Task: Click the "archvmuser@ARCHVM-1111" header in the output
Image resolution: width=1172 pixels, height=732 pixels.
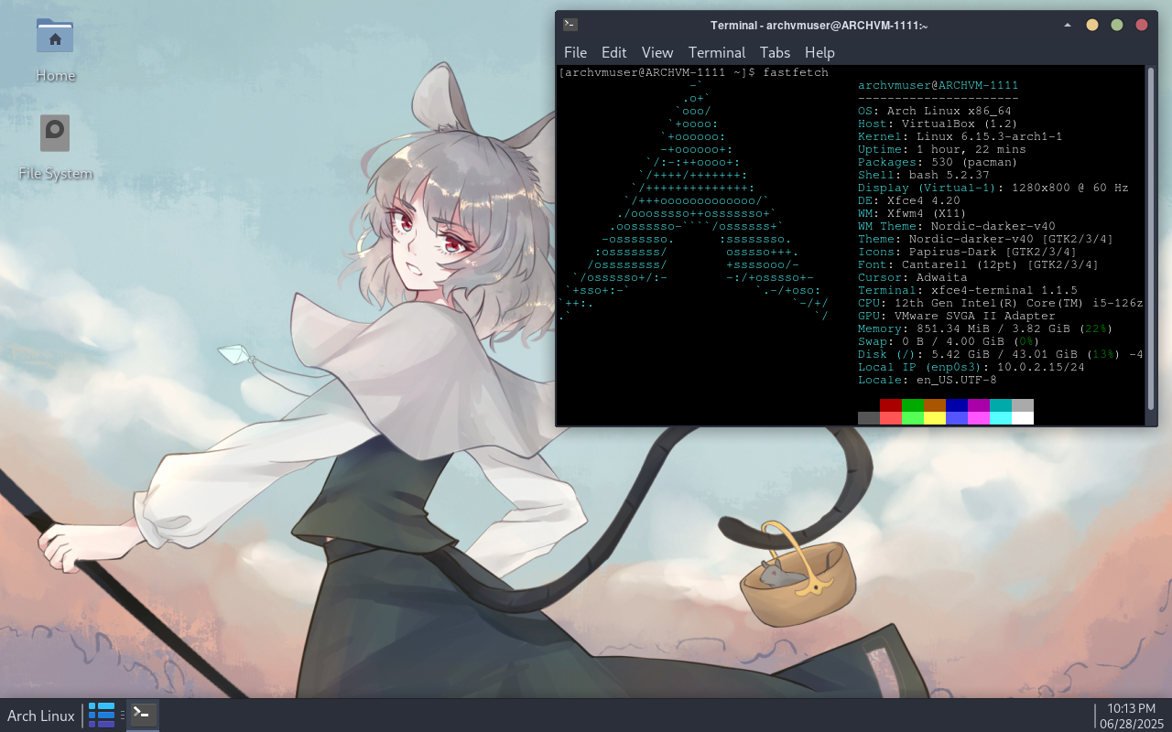Action: pyautogui.click(x=939, y=85)
